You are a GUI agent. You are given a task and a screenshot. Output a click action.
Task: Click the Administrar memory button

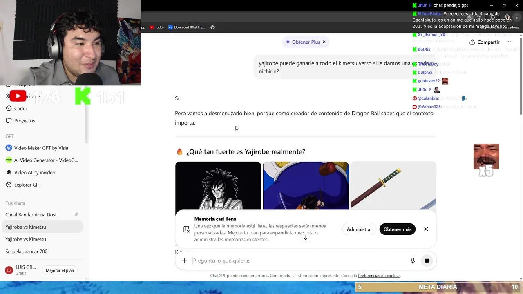(360, 229)
